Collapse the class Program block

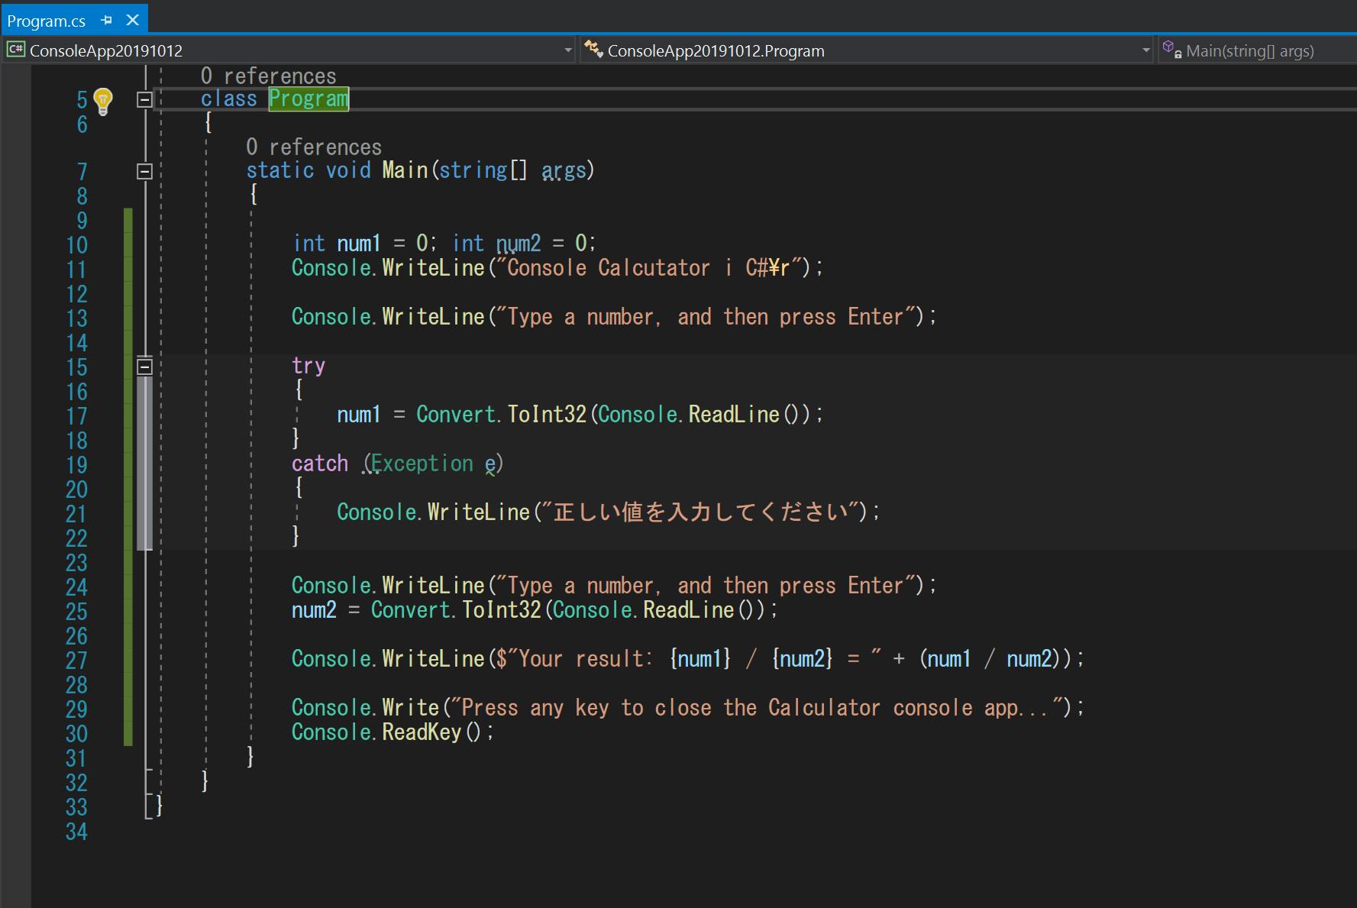[x=144, y=99]
